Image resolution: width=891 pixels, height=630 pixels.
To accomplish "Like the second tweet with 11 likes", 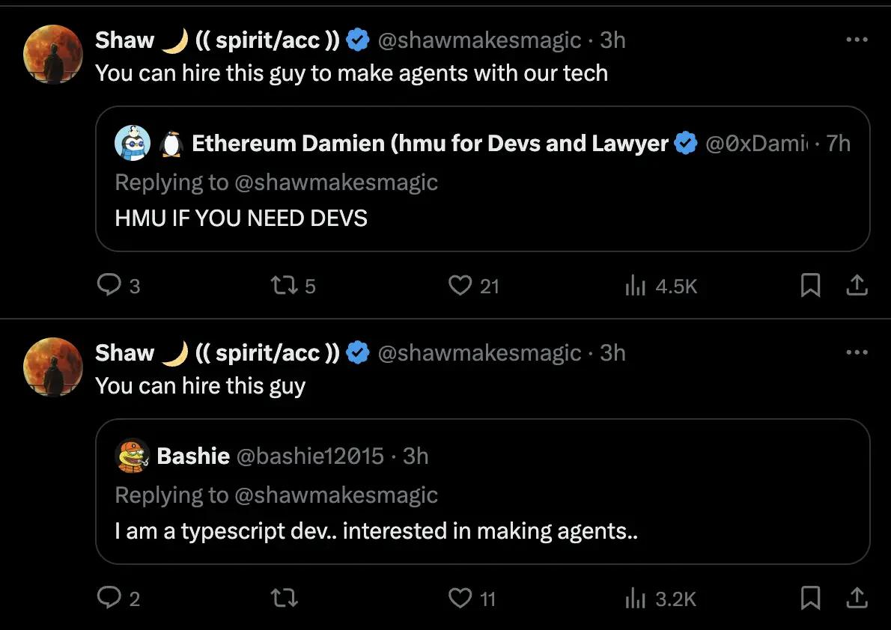I will (460, 598).
